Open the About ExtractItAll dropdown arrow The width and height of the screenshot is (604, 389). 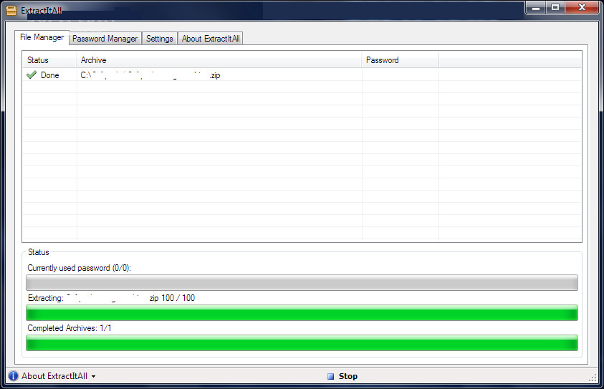click(x=93, y=376)
